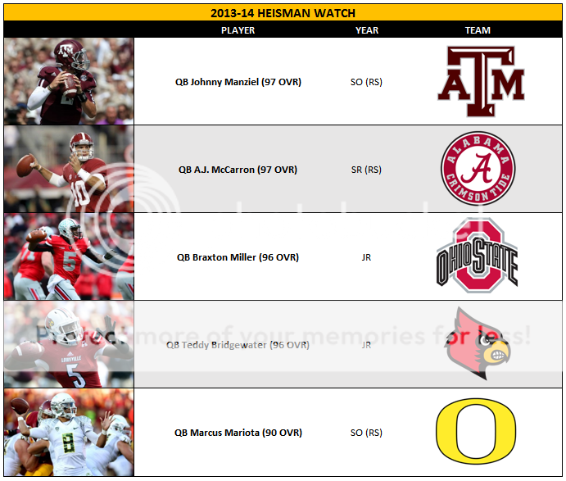Click the PLAYER column header
This screenshot has height=481, width=566.
pos(238,30)
